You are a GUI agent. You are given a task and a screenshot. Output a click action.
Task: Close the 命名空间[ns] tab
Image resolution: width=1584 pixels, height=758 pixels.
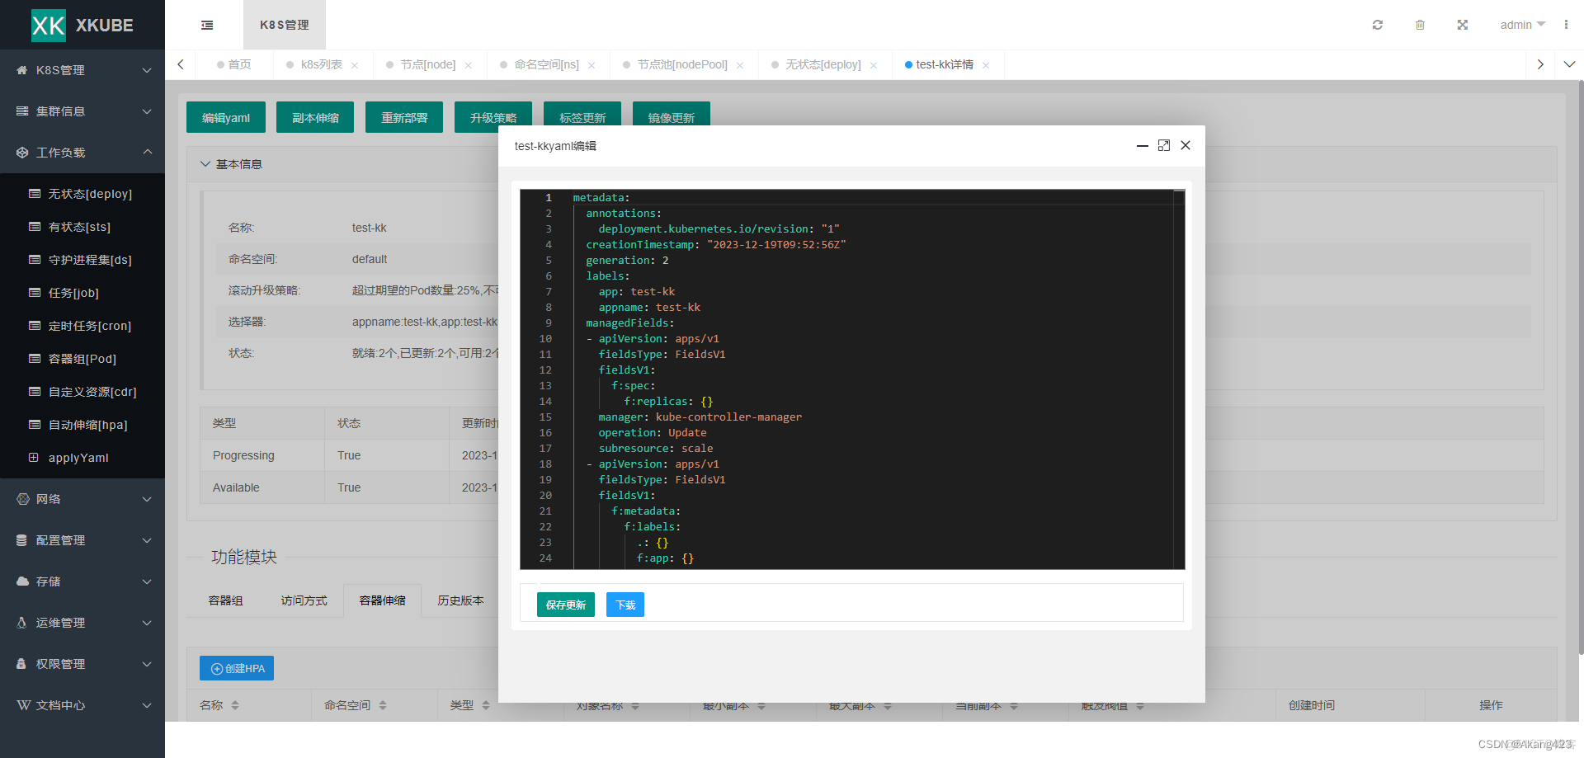click(x=592, y=65)
